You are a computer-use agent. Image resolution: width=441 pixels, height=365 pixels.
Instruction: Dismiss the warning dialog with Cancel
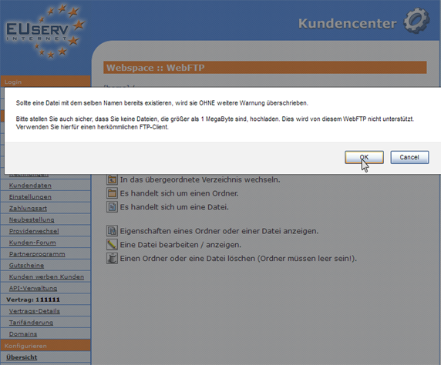click(409, 157)
